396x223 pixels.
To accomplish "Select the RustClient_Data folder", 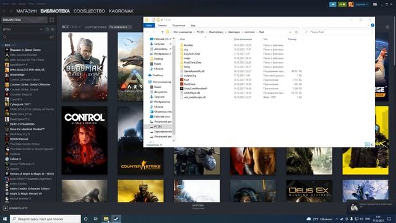I will (192, 63).
